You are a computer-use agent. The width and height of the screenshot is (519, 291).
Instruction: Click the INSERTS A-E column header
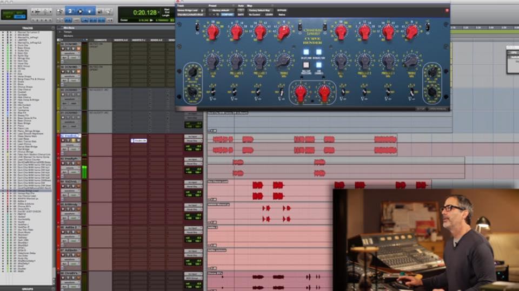tap(121, 40)
